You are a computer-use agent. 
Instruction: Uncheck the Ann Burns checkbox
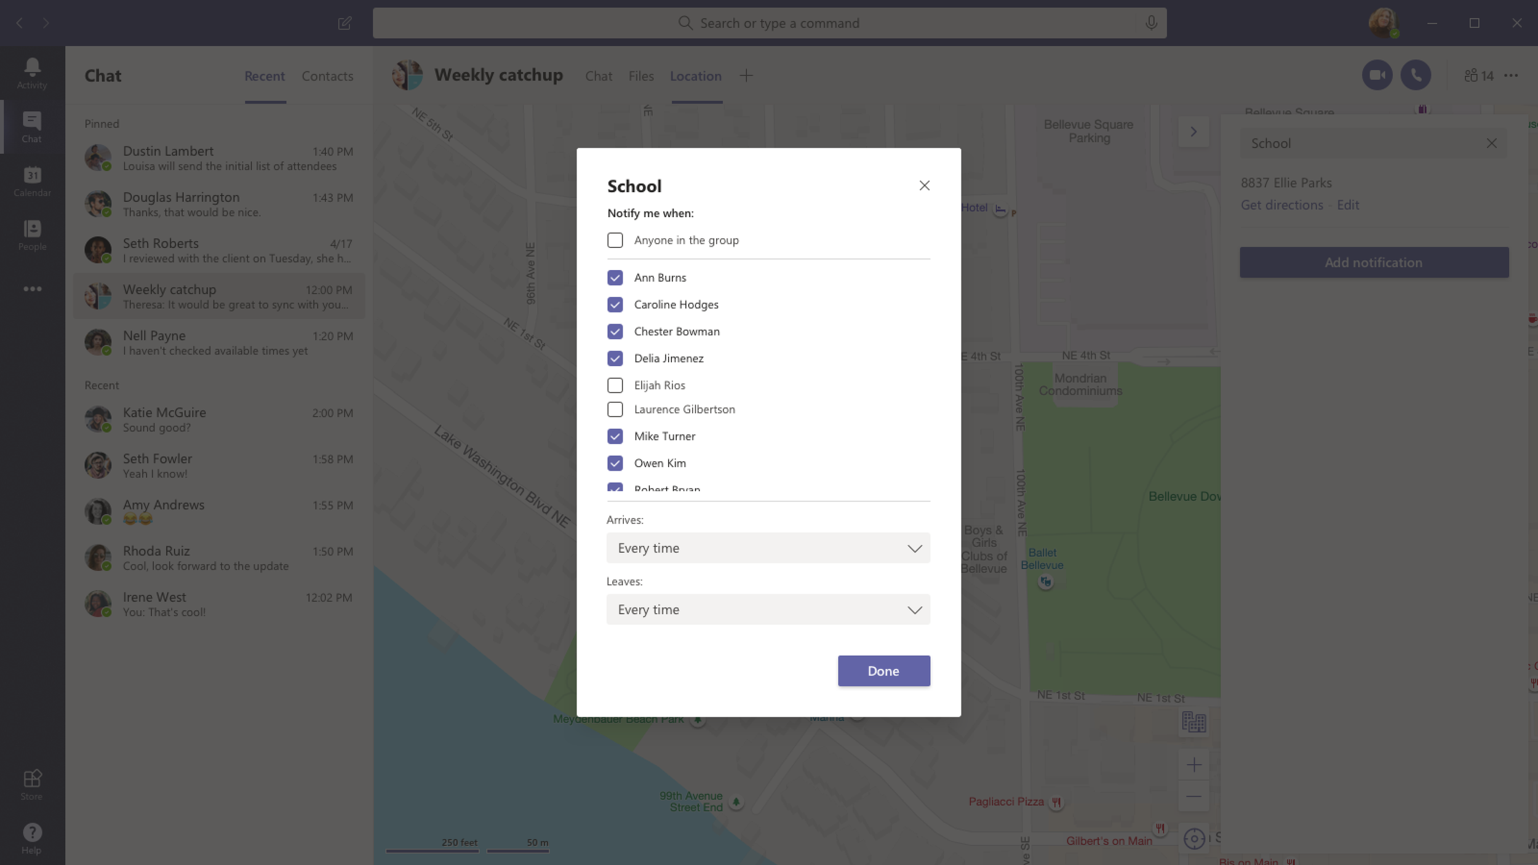click(615, 277)
